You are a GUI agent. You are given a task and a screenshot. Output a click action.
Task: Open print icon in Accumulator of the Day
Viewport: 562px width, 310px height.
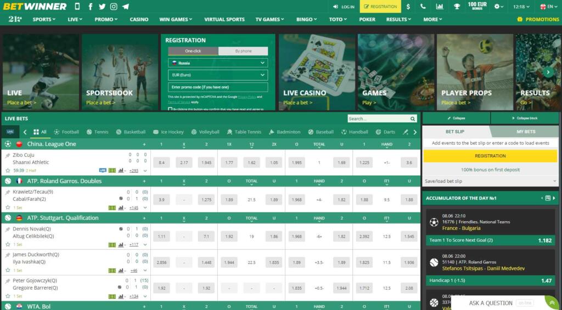click(548, 198)
